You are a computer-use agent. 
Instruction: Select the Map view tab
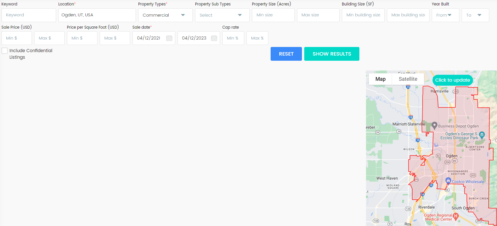380,79
